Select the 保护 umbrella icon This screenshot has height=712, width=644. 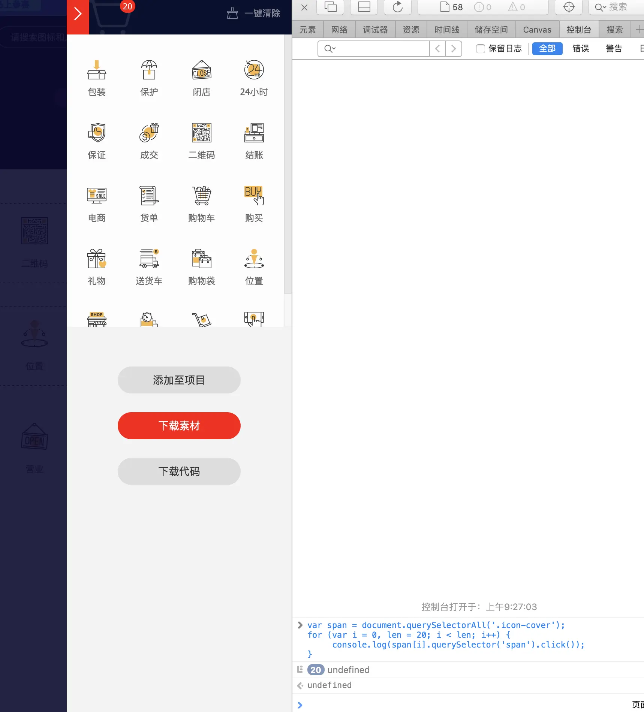pos(149,70)
